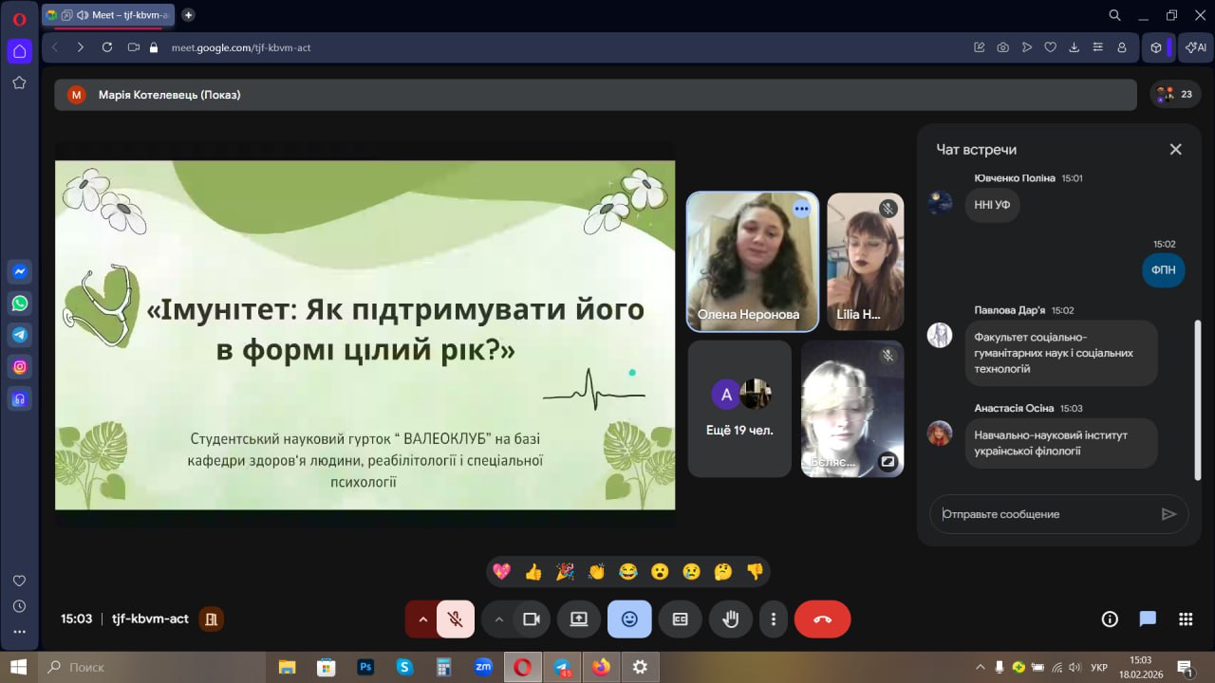
Task: Toggle the camera on or off
Action: (532, 619)
